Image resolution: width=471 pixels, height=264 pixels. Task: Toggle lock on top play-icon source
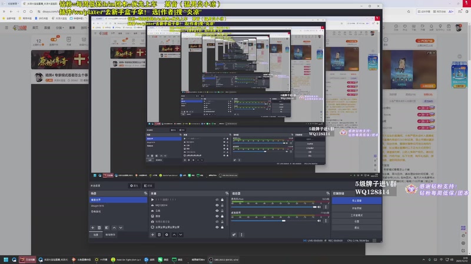(x=223, y=199)
